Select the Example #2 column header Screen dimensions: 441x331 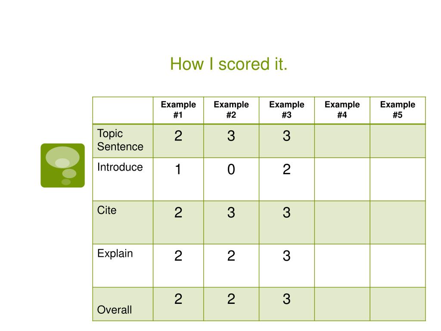231,110
